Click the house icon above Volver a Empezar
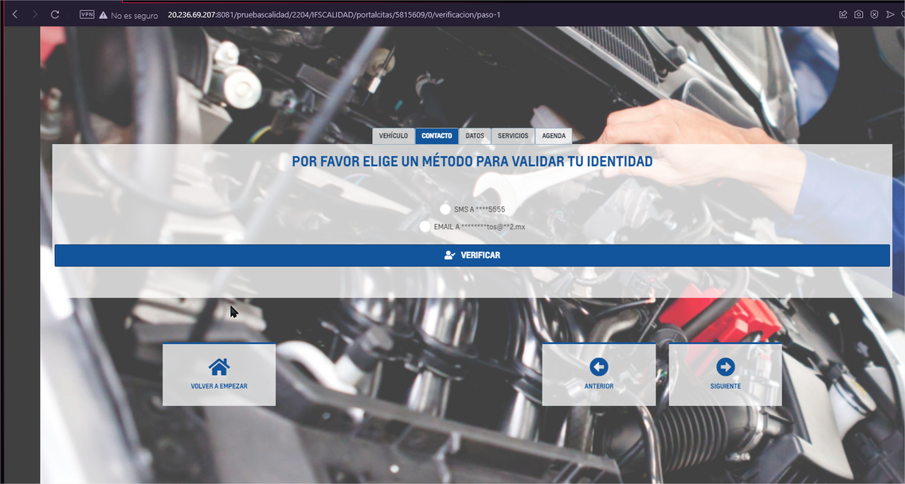The image size is (905, 484). 219,367
